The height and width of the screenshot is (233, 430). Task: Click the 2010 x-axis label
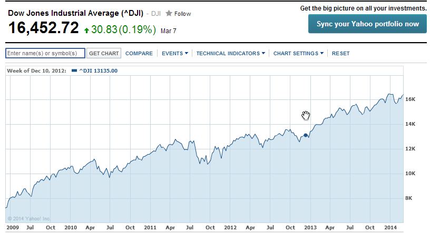pyautogui.click(x=71, y=228)
